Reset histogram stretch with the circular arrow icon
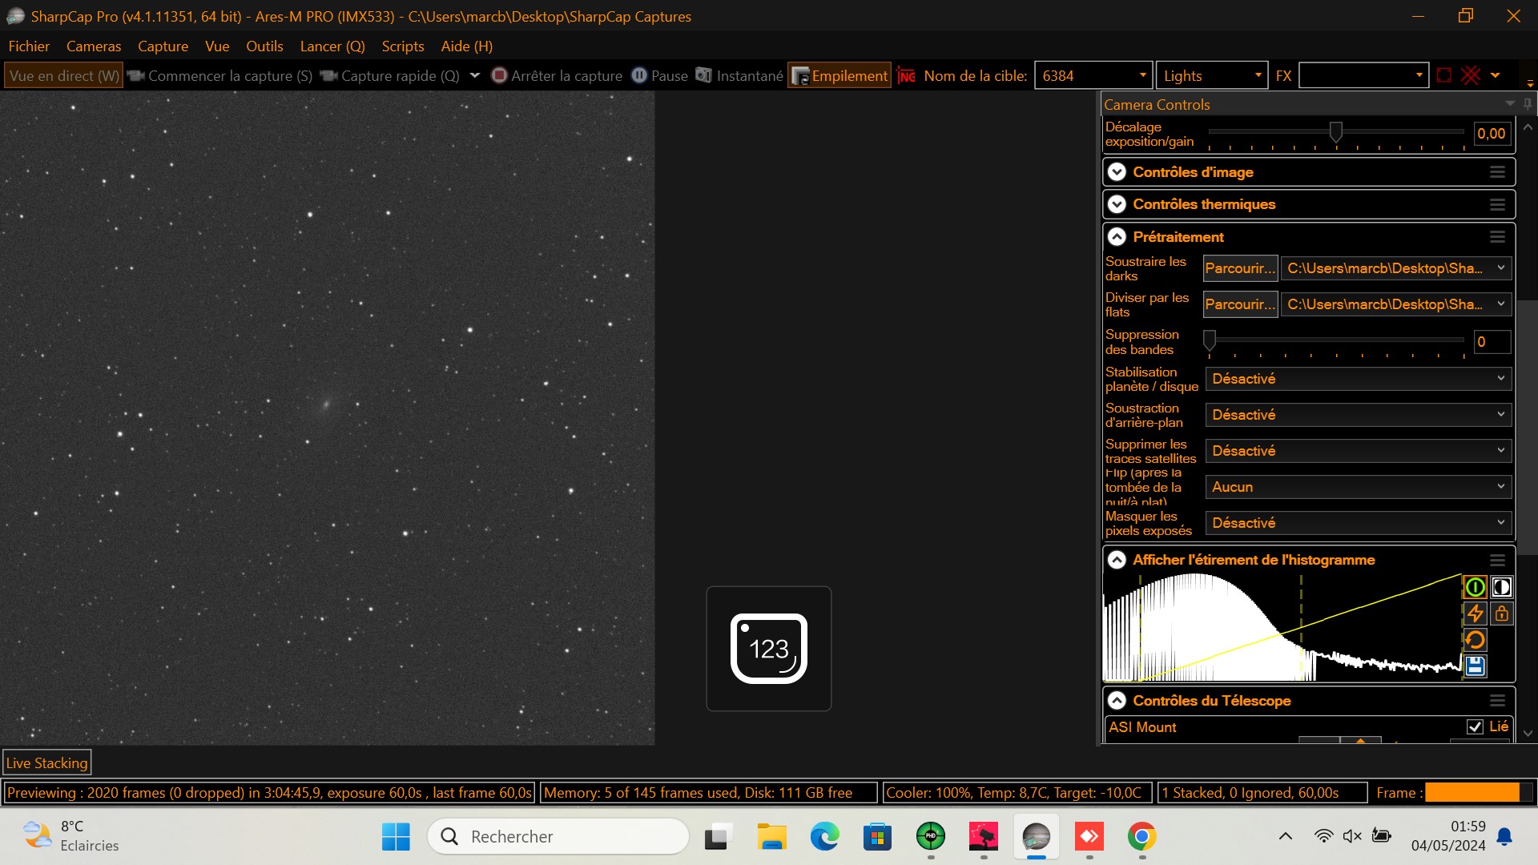This screenshot has height=865, width=1538. [x=1475, y=640]
